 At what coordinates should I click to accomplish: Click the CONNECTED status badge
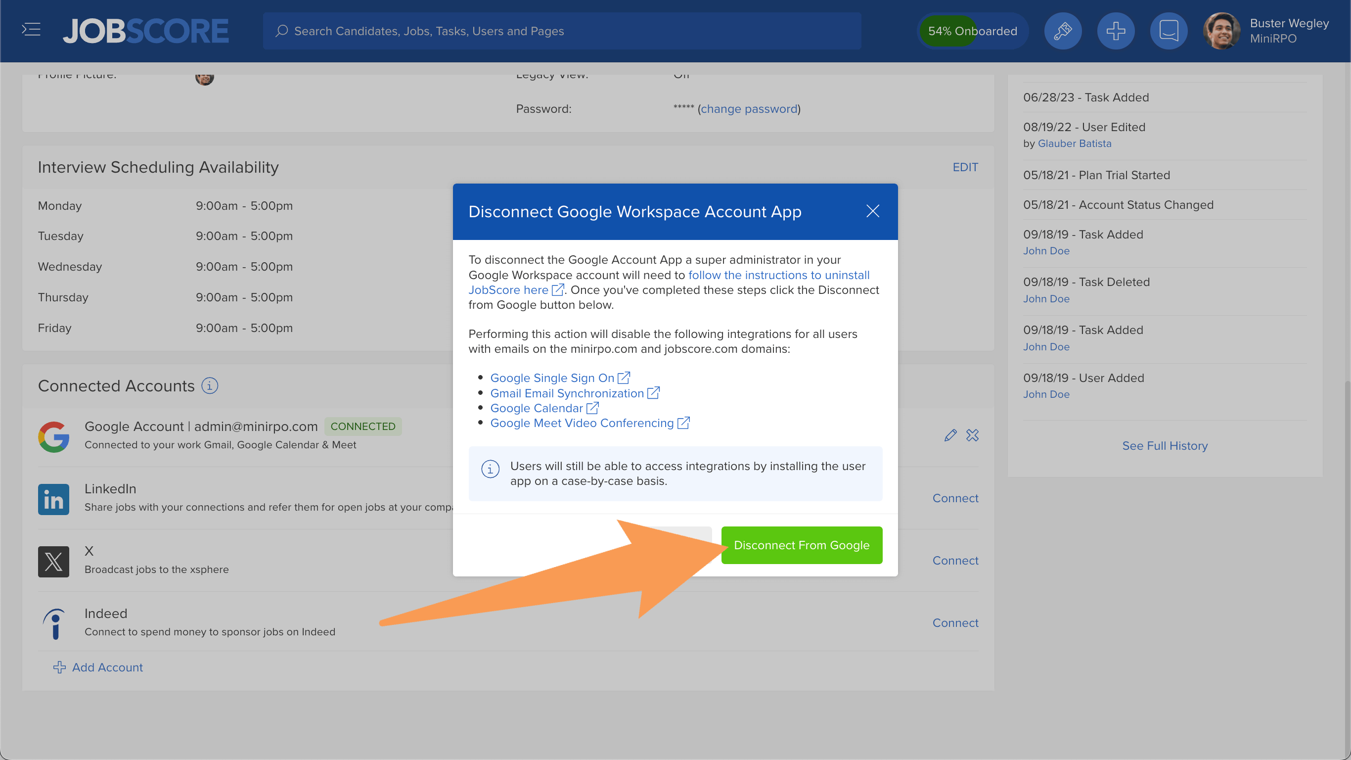click(x=363, y=426)
